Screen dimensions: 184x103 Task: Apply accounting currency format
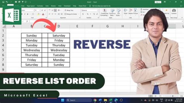tap(83, 14)
